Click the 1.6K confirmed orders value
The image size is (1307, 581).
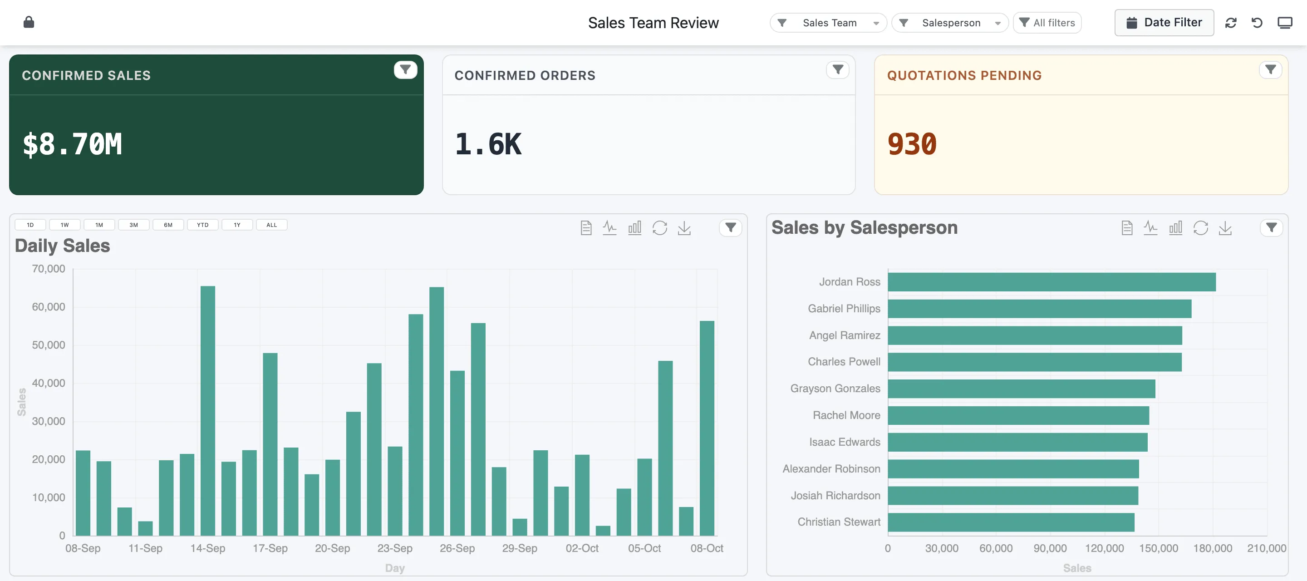(488, 144)
